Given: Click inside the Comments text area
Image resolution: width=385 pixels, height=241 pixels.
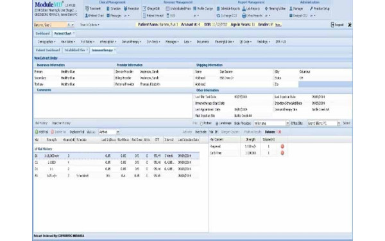Looking at the screenshot, I should (113, 106).
